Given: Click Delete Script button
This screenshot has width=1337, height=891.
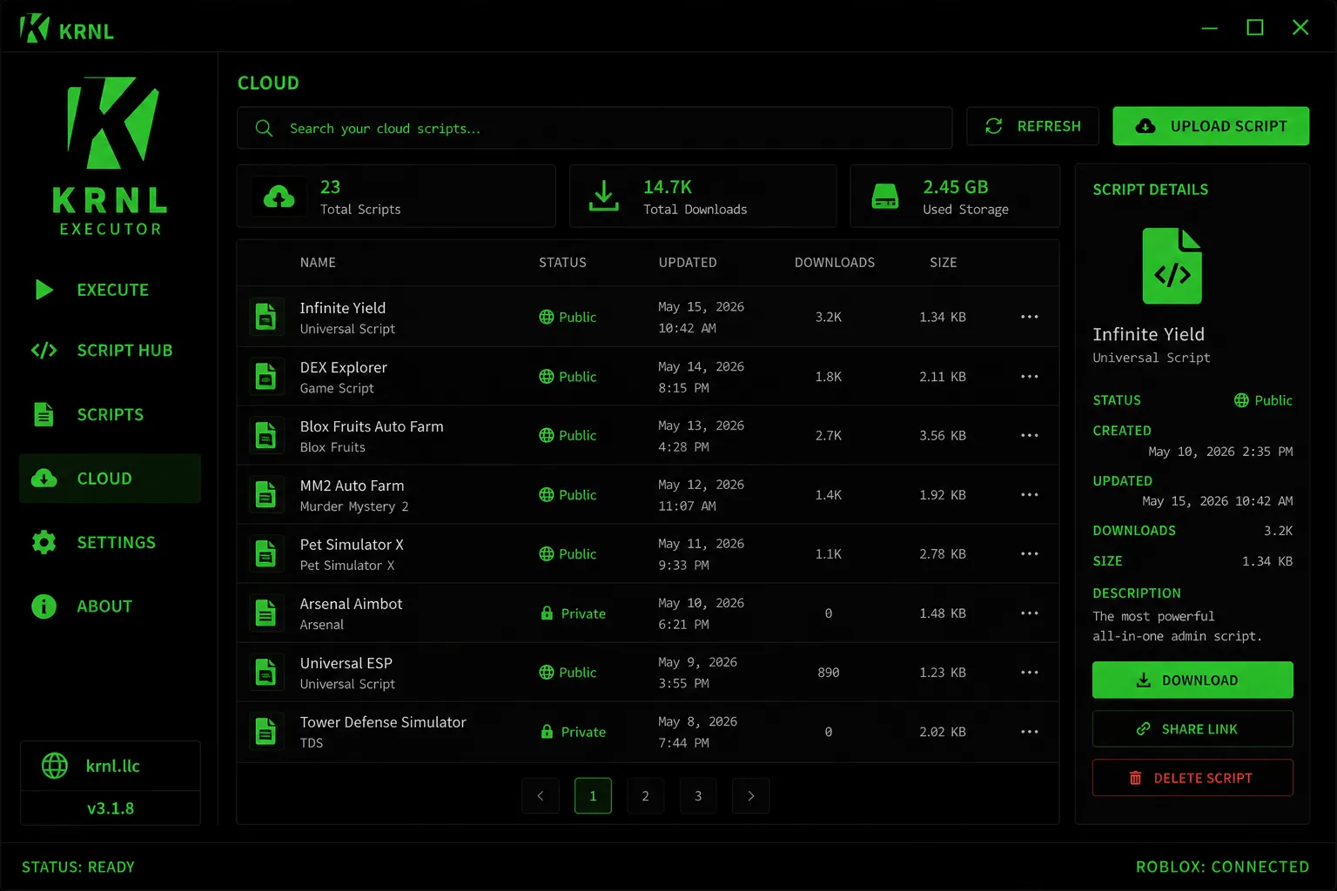Looking at the screenshot, I should pos(1193,778).
